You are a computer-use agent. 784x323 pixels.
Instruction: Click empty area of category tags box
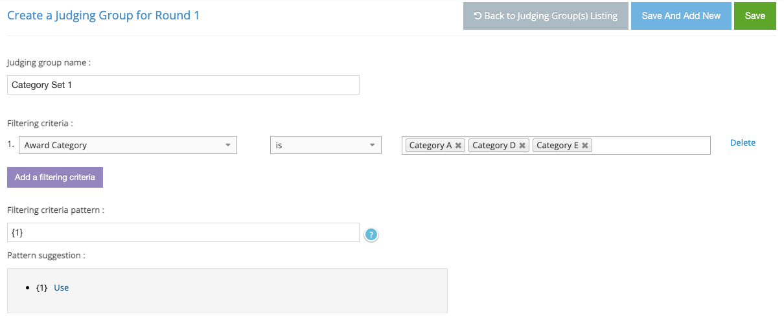pyautogui.click(x=651, y=146)
